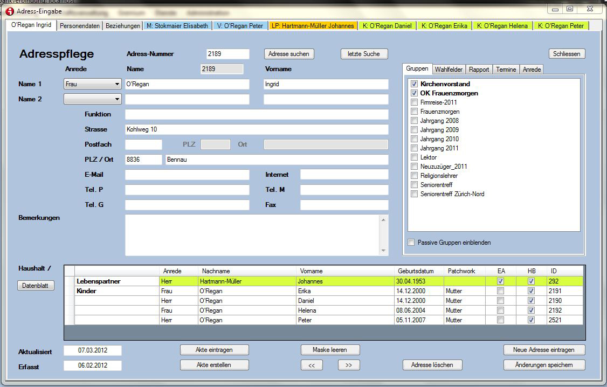
Task: Select the Helena O'Regan row in Haushalt table
Action: click(323, 310)
